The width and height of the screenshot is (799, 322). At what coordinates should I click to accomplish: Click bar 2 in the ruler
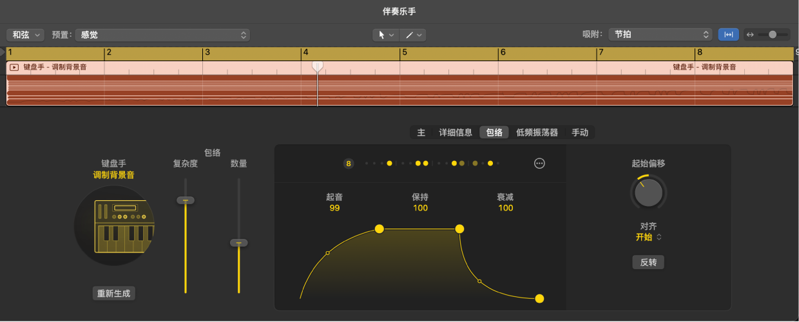[110, 53]
